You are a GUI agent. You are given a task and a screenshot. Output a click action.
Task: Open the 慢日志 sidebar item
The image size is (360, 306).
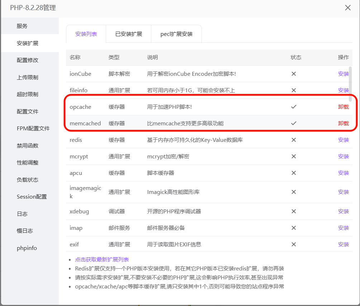(25, 231)
